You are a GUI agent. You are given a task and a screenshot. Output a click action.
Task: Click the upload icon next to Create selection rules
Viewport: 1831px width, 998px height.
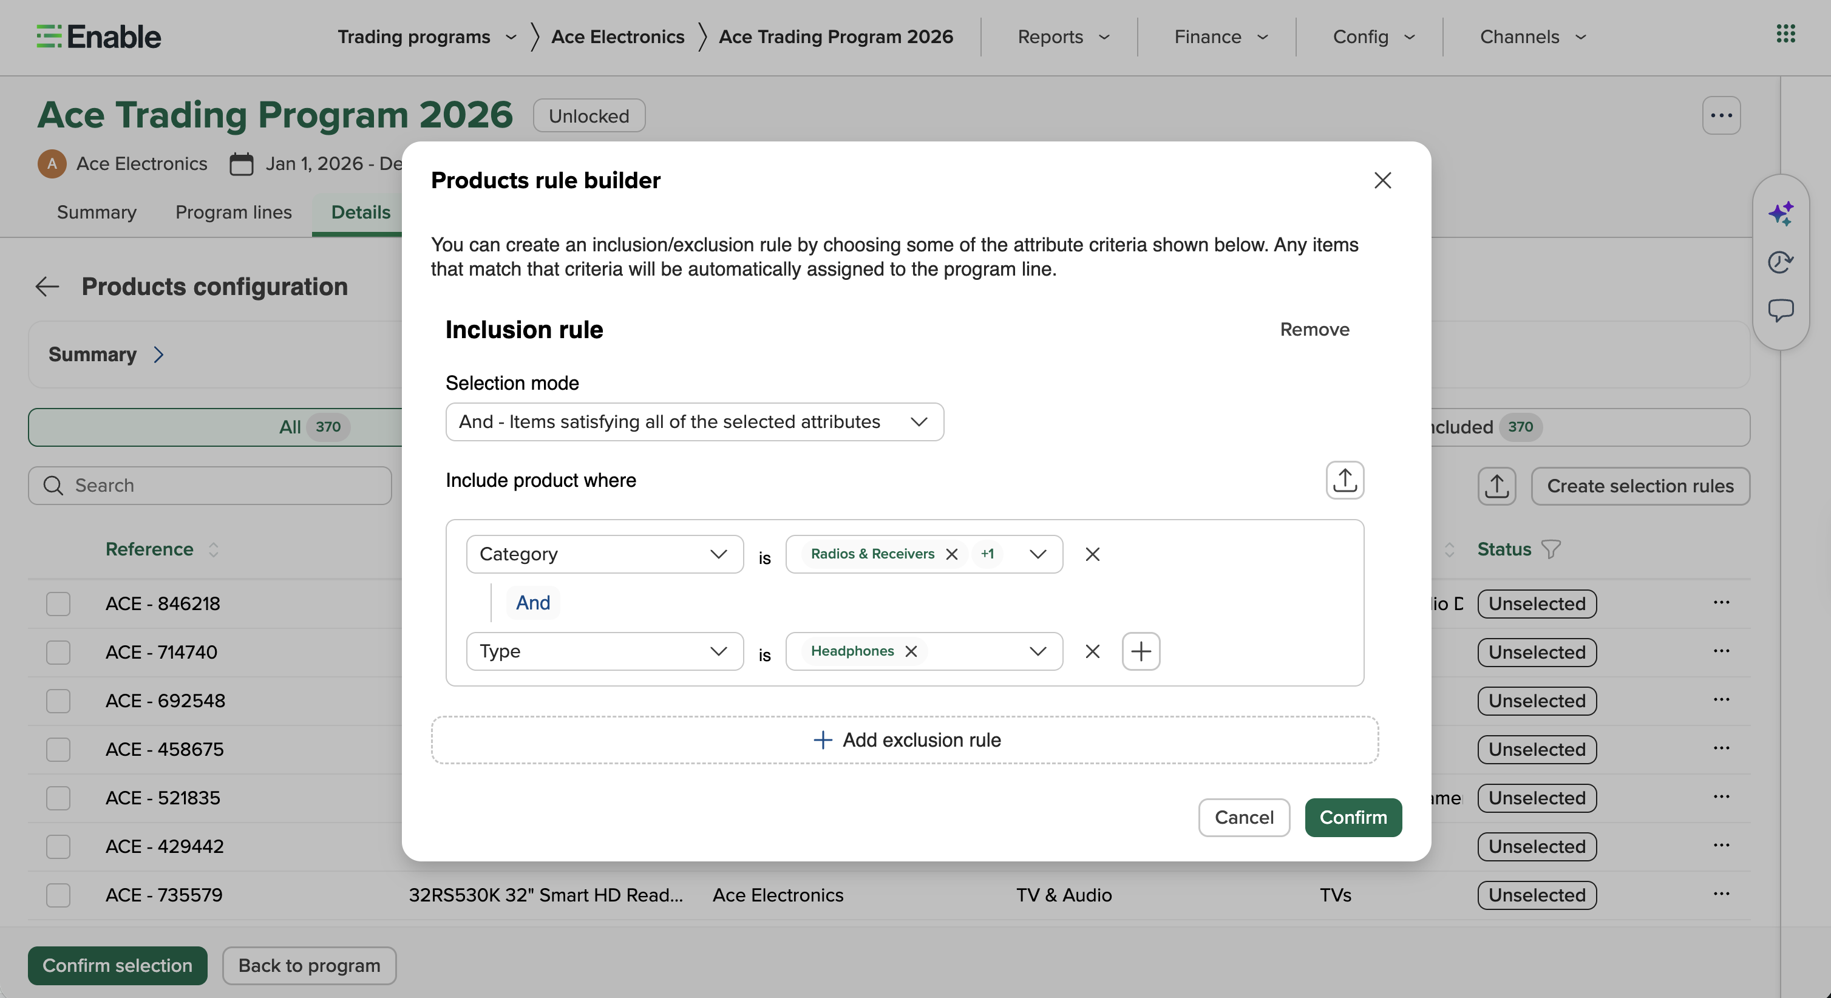(1496, 486)
